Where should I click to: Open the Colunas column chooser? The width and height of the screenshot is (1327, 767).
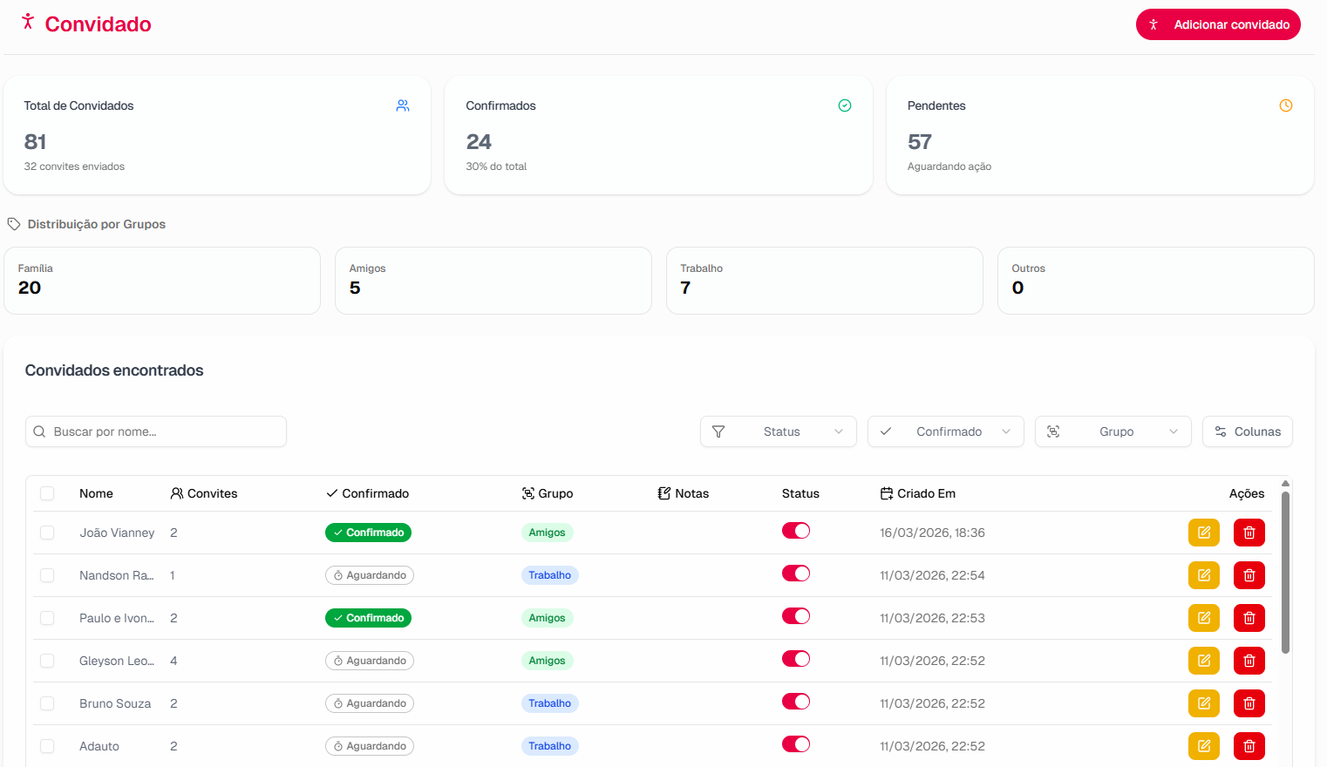(x=1248, y=431)
